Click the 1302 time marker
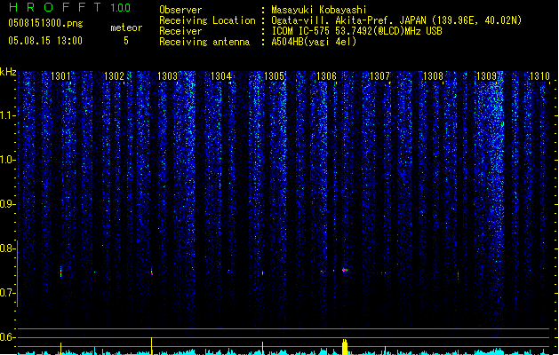Screen dimensions: 559x355 [x=114, y=76]
